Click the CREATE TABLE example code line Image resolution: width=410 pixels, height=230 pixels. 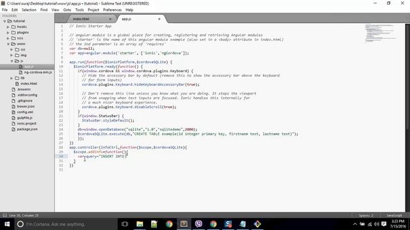point(188,134)
